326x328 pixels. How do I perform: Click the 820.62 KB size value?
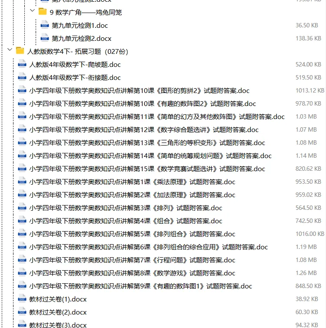pyautogui.click(x=308, y=169)
